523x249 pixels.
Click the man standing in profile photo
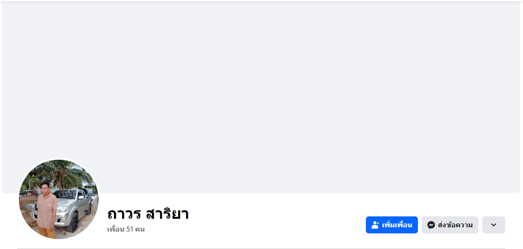point(46,208)
